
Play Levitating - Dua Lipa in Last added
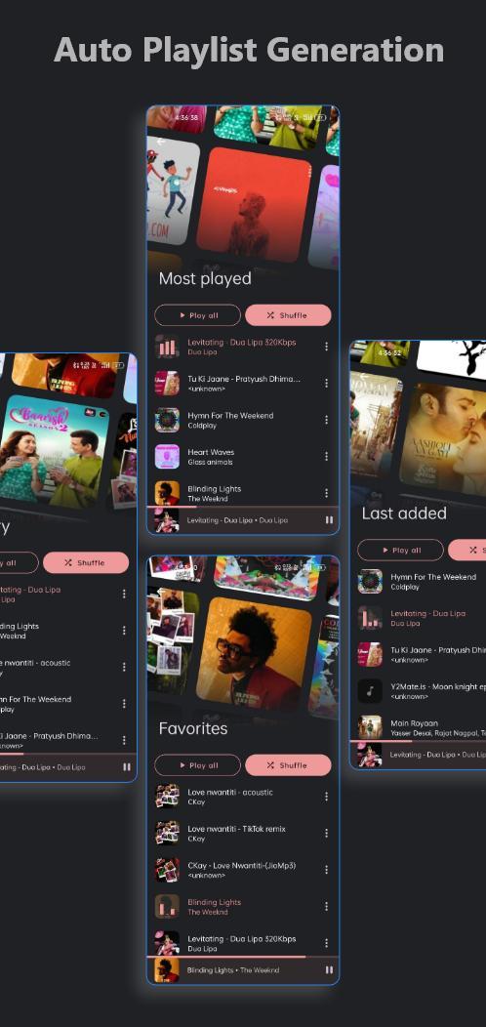(x=420, y=618)
